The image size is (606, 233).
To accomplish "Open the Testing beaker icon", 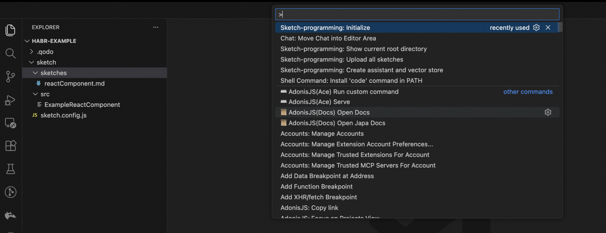I will click(x=10, y=169).
